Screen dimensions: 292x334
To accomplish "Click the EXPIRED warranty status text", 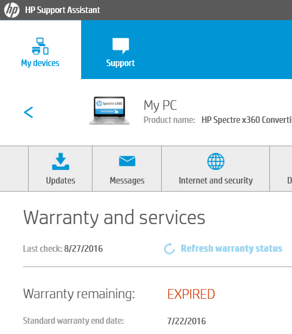I will pyautogui.click(x=191, y=294).
